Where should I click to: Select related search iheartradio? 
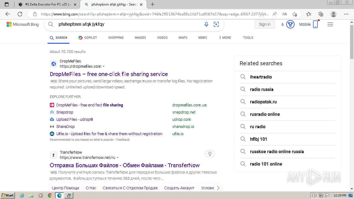[x=288, y=77]
